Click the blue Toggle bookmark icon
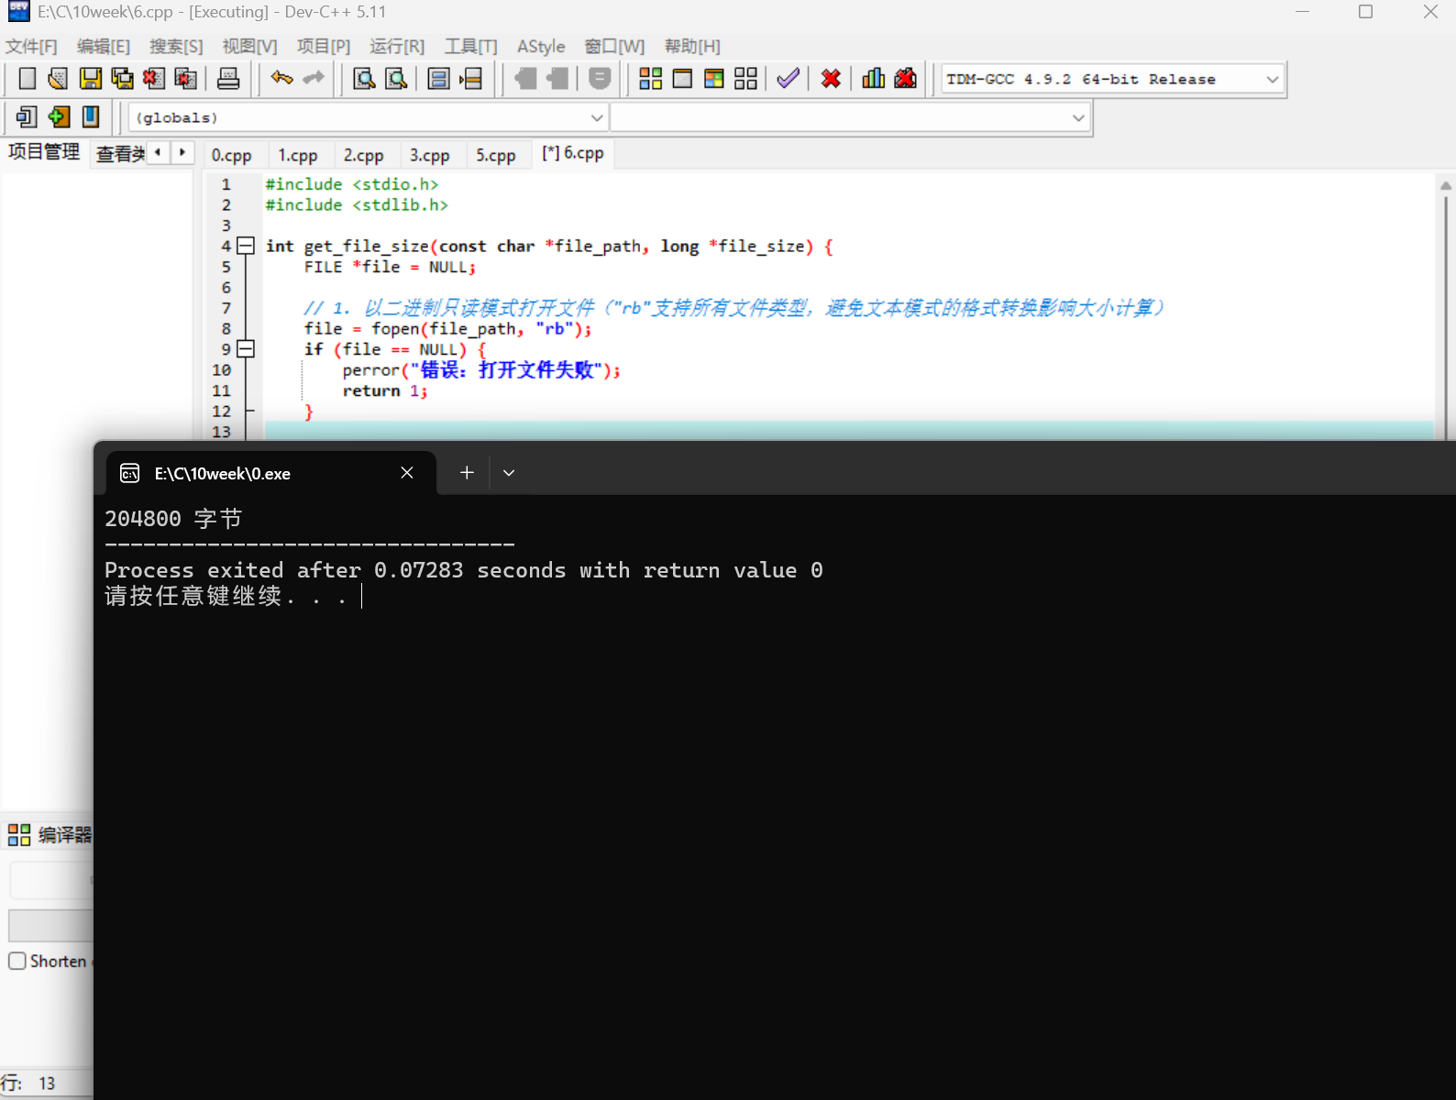This screenshot has height=1100, width=1456. 91,116
